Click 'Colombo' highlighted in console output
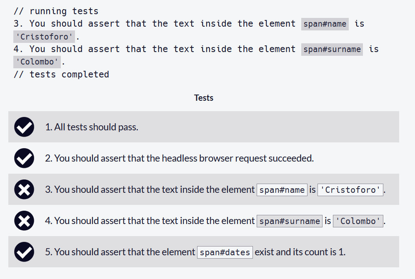The image size is (415, 279). (x=37, y=62)
